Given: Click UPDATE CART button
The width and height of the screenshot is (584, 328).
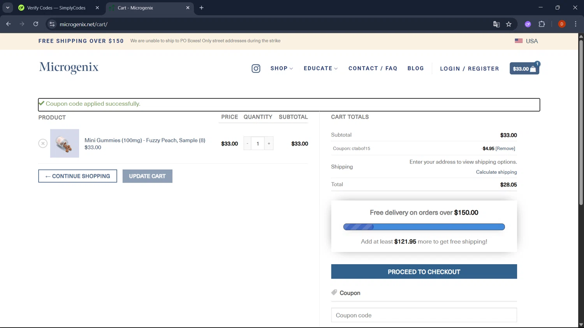Looking at the screenshot, I should pyautogui.click(x=147, y=176).
